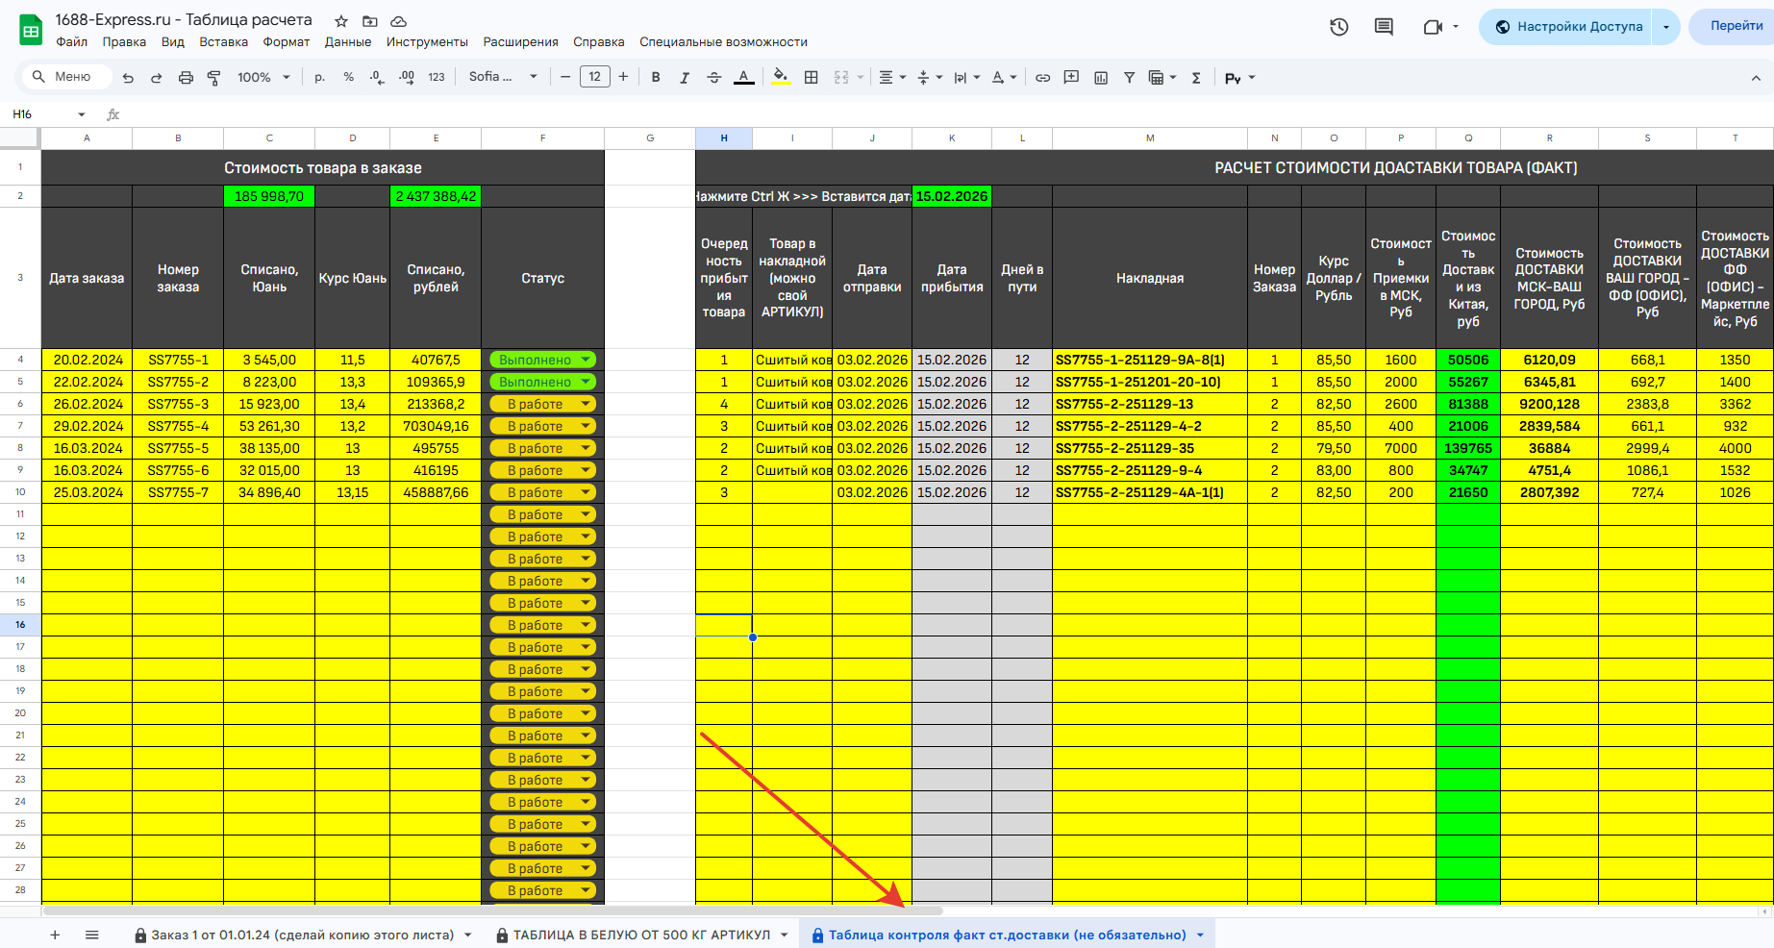Click the Print icon
The image size is (1774, 948).
pyautogui.click(x=186, y=78)
